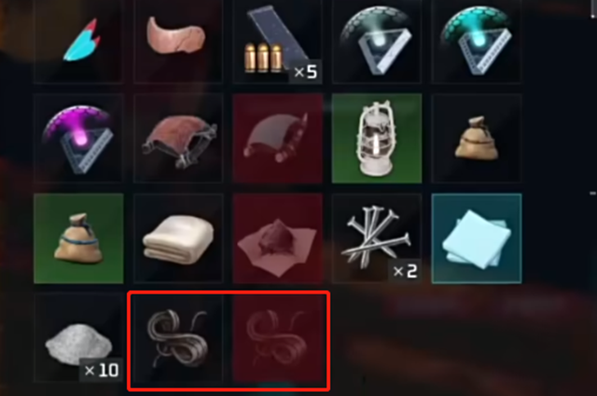The image size is (597, 396).
Task: Select the pale white dome projector
Action: pyautogui.click(x=377, y=40)
